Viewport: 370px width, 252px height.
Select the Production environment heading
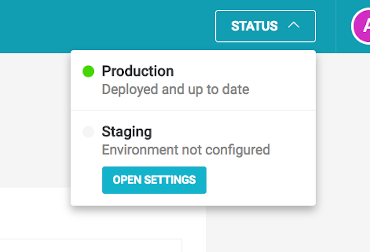click(x=138, y=71)
